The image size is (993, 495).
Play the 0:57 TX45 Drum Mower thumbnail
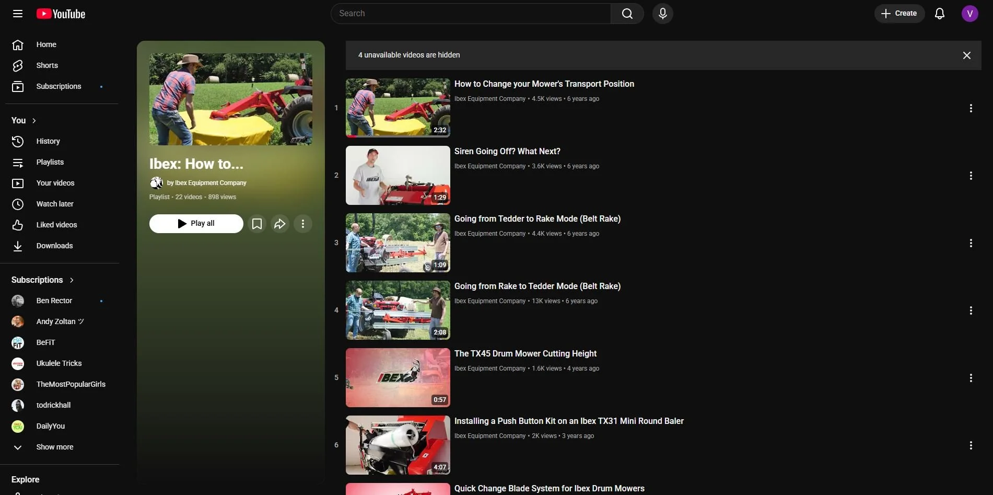[398, 377]
